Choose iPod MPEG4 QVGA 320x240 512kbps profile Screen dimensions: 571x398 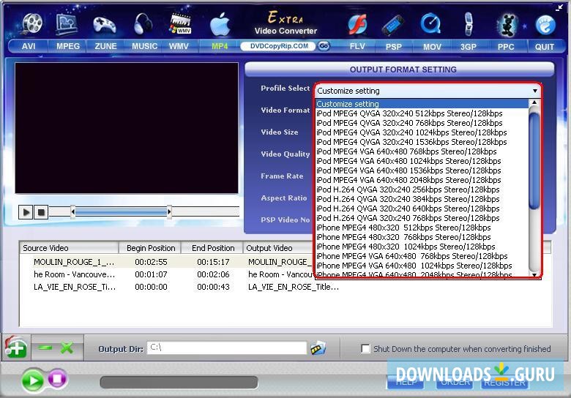click(x=422, y=113)
